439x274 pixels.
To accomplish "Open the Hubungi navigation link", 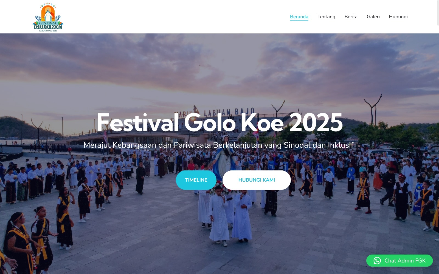I will (x=398, y=17).
